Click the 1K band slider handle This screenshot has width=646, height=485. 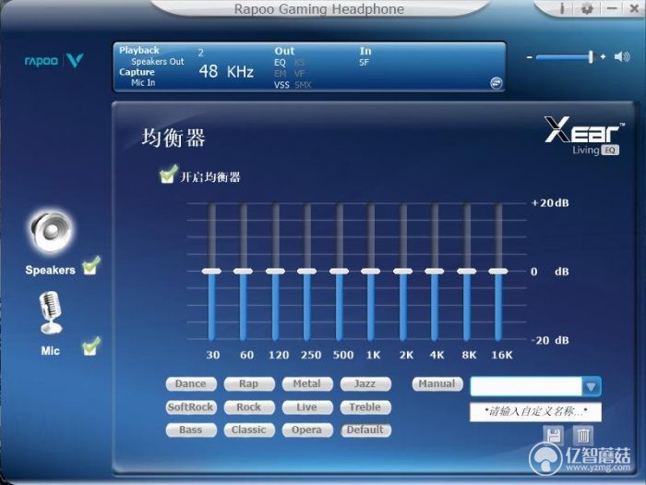click(x=371, y=271)
